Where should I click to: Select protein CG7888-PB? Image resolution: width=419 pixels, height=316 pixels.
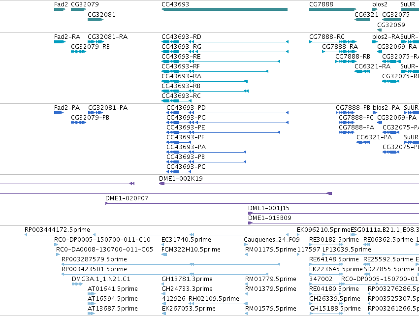coord(353,108)
